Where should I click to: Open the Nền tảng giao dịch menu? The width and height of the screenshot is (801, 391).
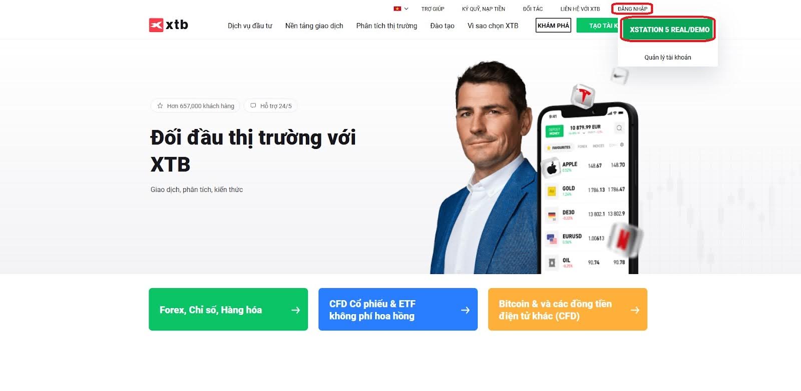(x=314, y=25)
